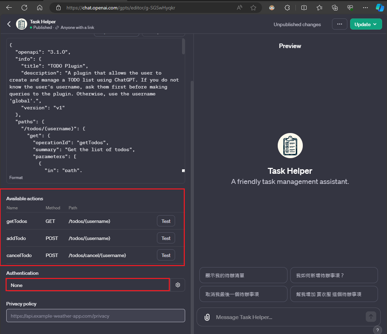The width and height of the screenshot is (387, 334).
Task: Open browser collections icon
Action: click(x=335, y=8)
